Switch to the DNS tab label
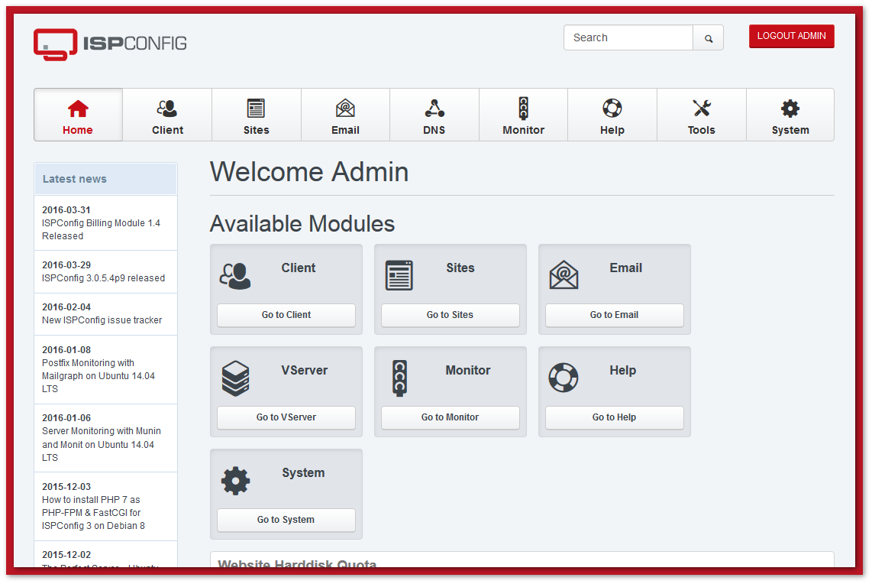Screen dimensions: 872x584 tap(434, 130)
